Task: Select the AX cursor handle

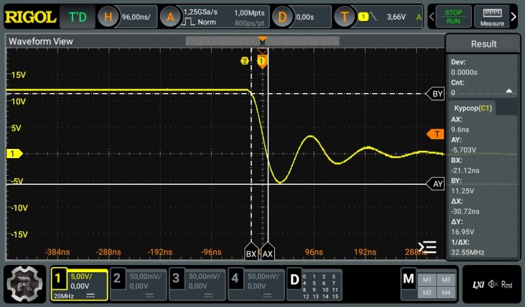Action: point(268,253)
